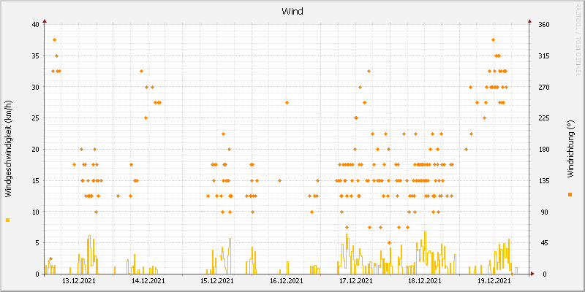Click the 17.12.2021 date label
Image resolution: width=585 pixels, height=292 pixels.
[x=355, y=281]
